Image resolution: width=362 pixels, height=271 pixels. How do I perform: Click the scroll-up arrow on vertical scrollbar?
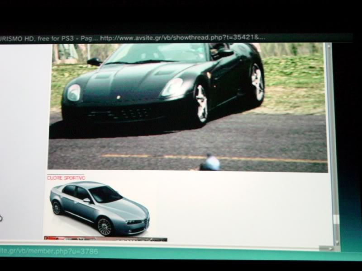(329, 46)
